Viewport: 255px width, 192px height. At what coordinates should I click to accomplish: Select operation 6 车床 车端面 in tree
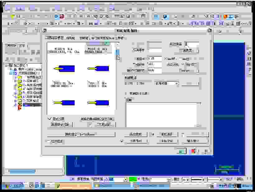tap(33, 97)
